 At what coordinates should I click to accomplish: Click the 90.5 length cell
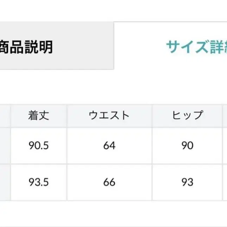point(39,145)
